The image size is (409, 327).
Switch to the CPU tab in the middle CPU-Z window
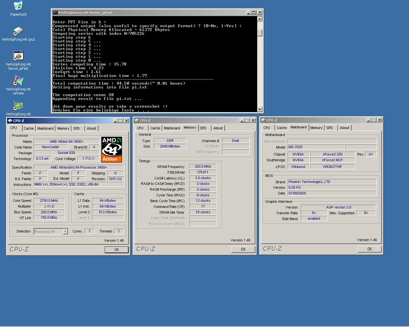click(140, 128)
